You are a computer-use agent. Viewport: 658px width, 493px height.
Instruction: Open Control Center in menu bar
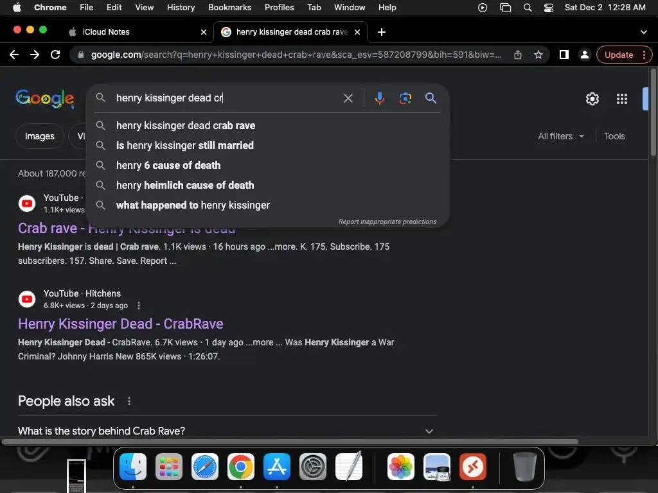click(x=549, y=8)
